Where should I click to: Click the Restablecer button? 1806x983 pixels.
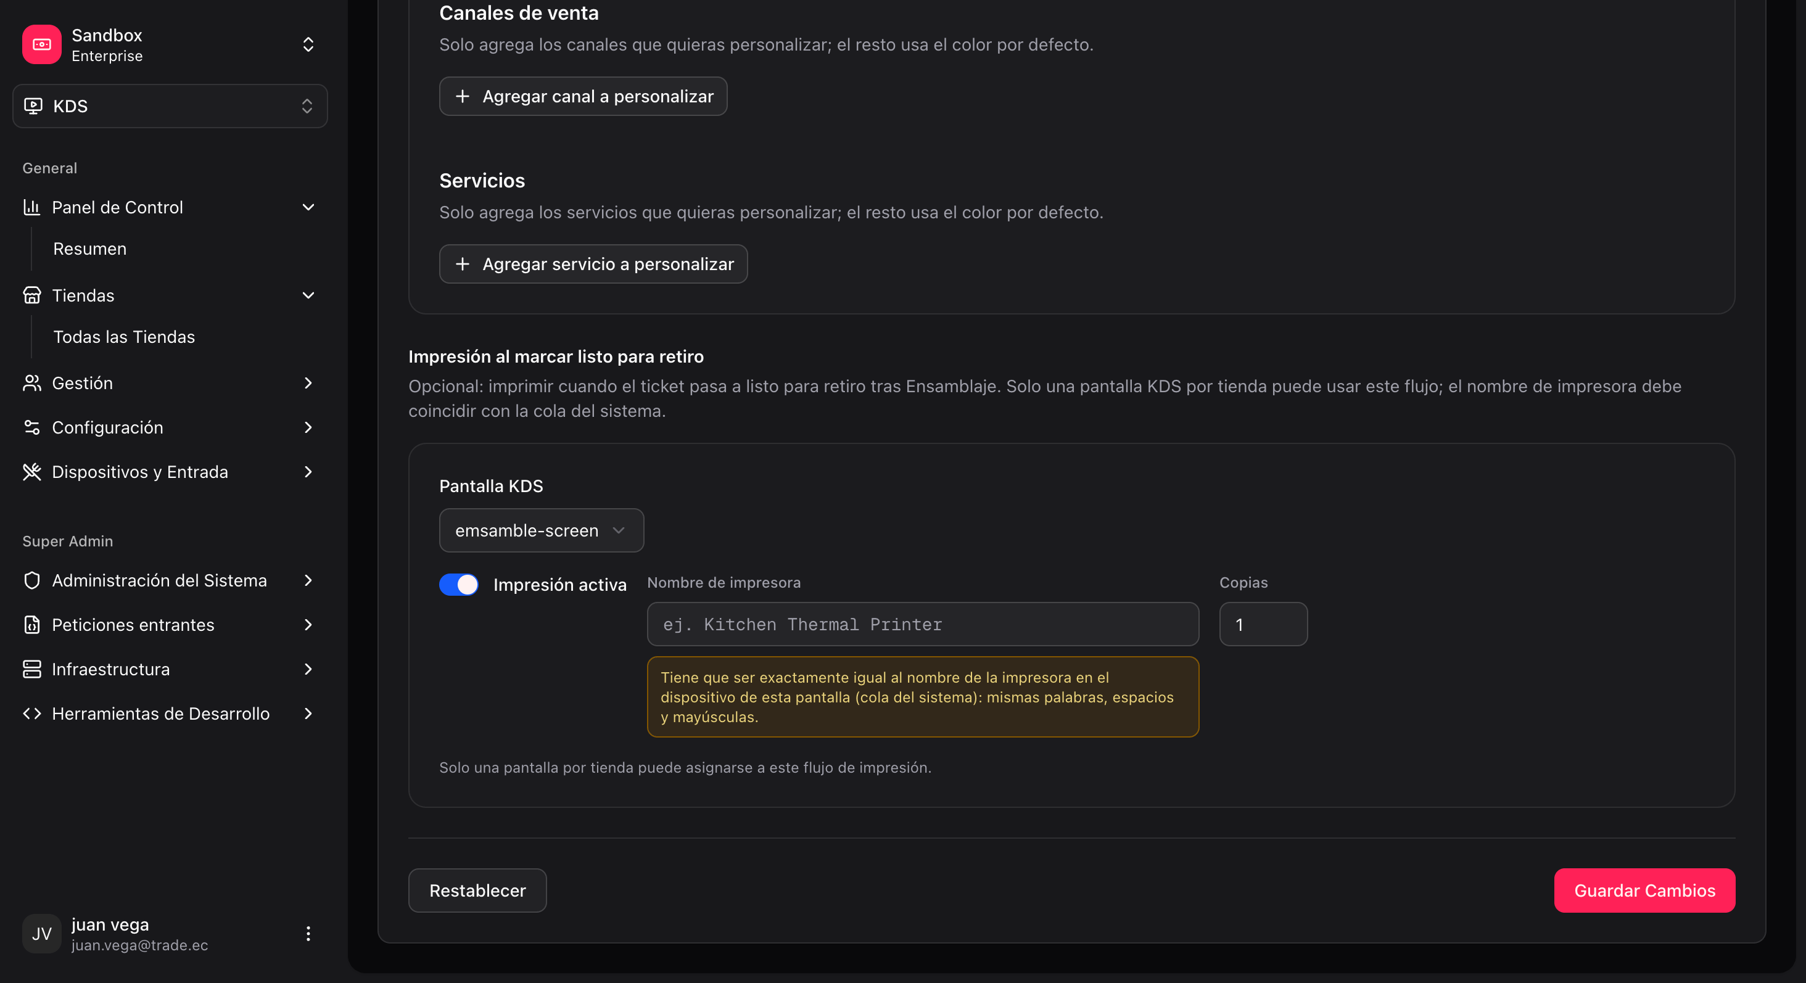pos(477,890)
